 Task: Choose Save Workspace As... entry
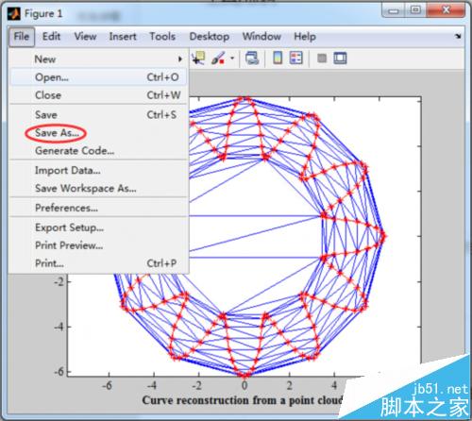(98, 189)
